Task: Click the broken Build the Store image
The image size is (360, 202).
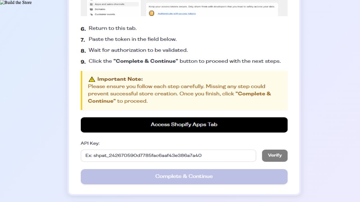Action: click(x=16, y=3)
